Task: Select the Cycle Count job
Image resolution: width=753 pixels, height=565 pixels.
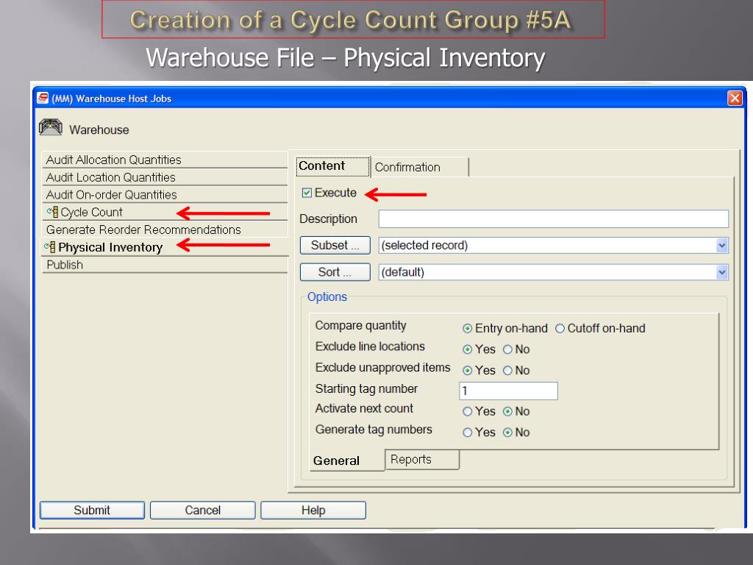Action: pyautogui.click(x=165, y=212)
